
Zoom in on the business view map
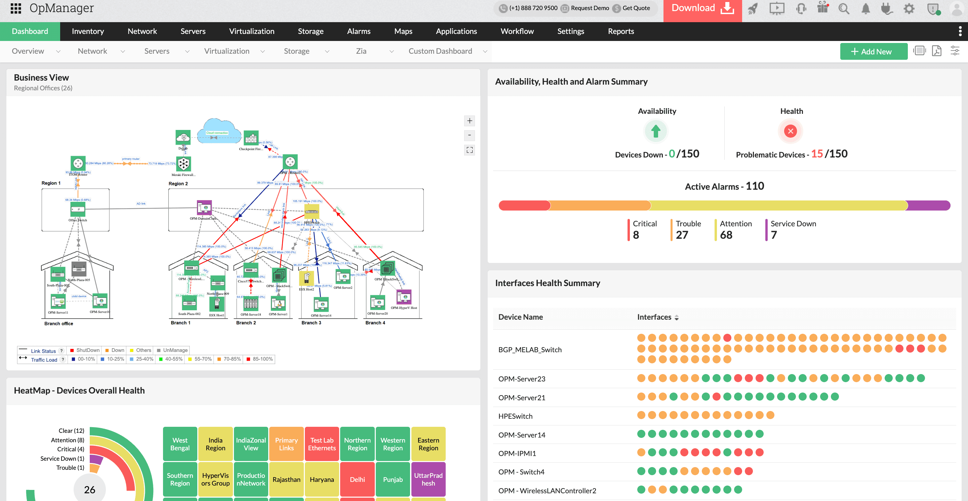(469, 121)
